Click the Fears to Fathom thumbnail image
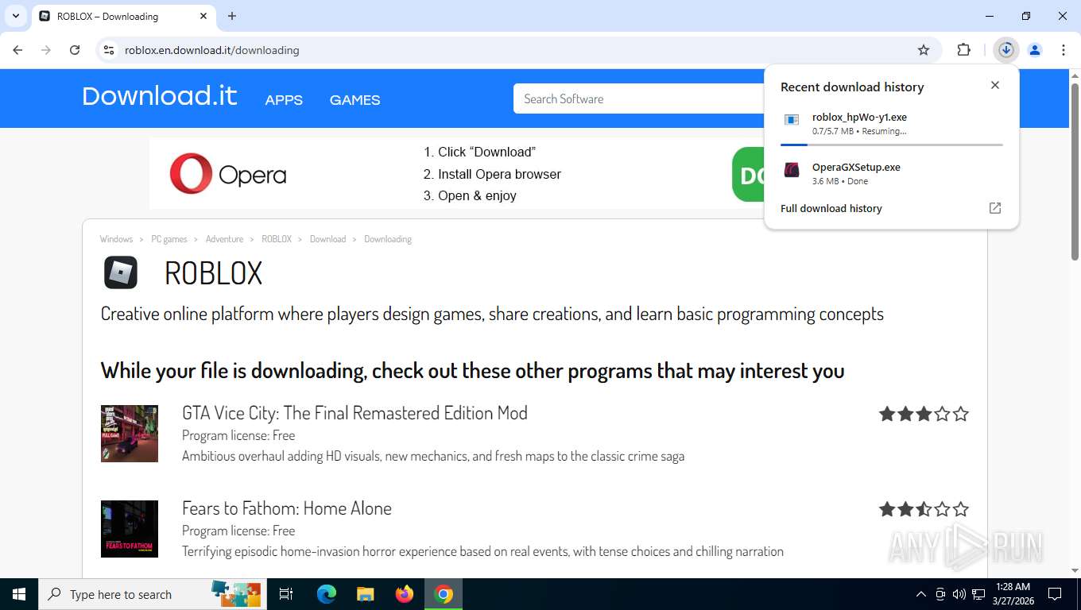This screenshot has height=610, width=1081. point(130,529)
